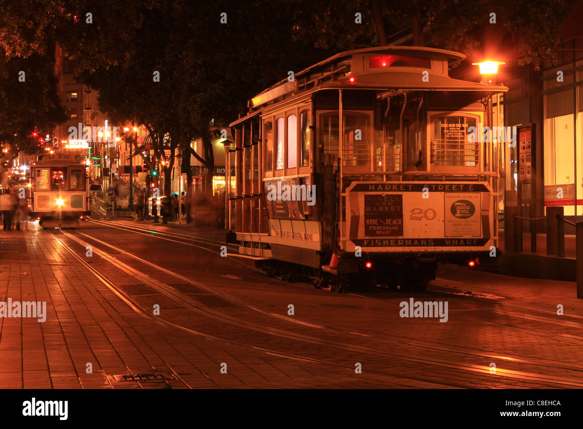
Task: Click the distant cable car's headlight
Action: (x=60, y=202)
